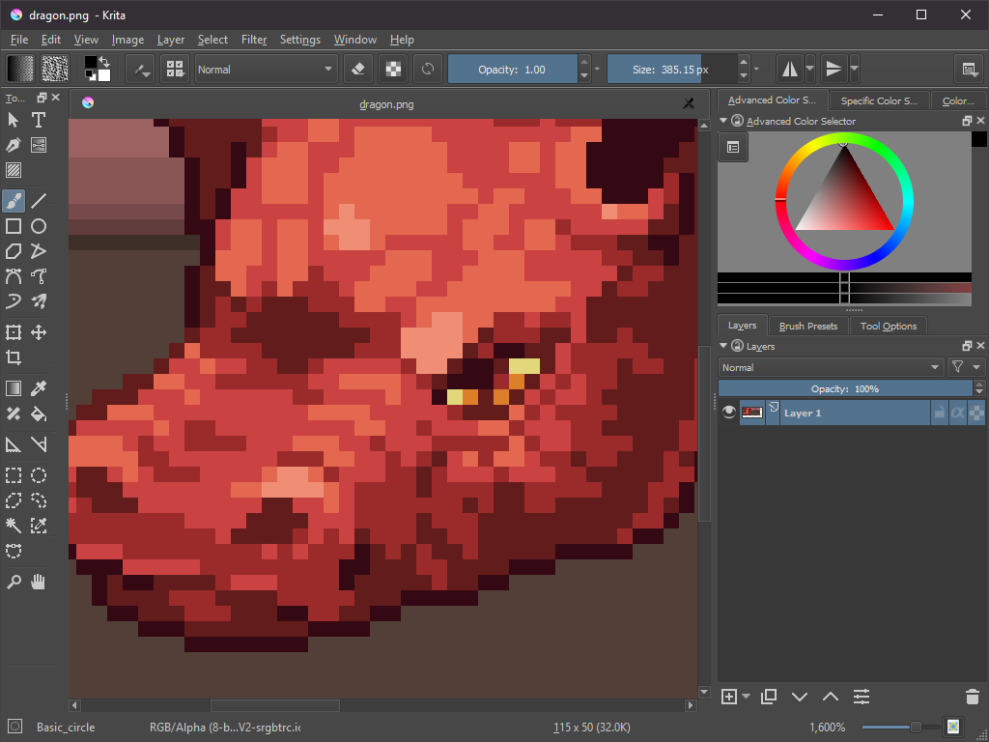Select the Freehand Brush tool
The height and width of the screenshot is (742, 989).
pos(14,201)
